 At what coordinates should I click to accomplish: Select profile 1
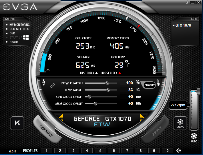pos(47,151)
